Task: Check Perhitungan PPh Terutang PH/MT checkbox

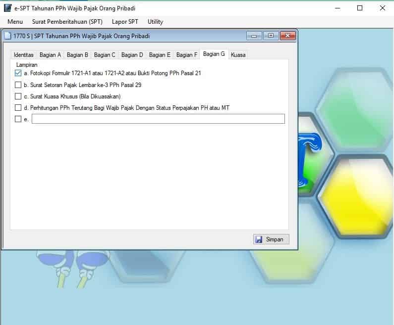Action: click(18, 107)
